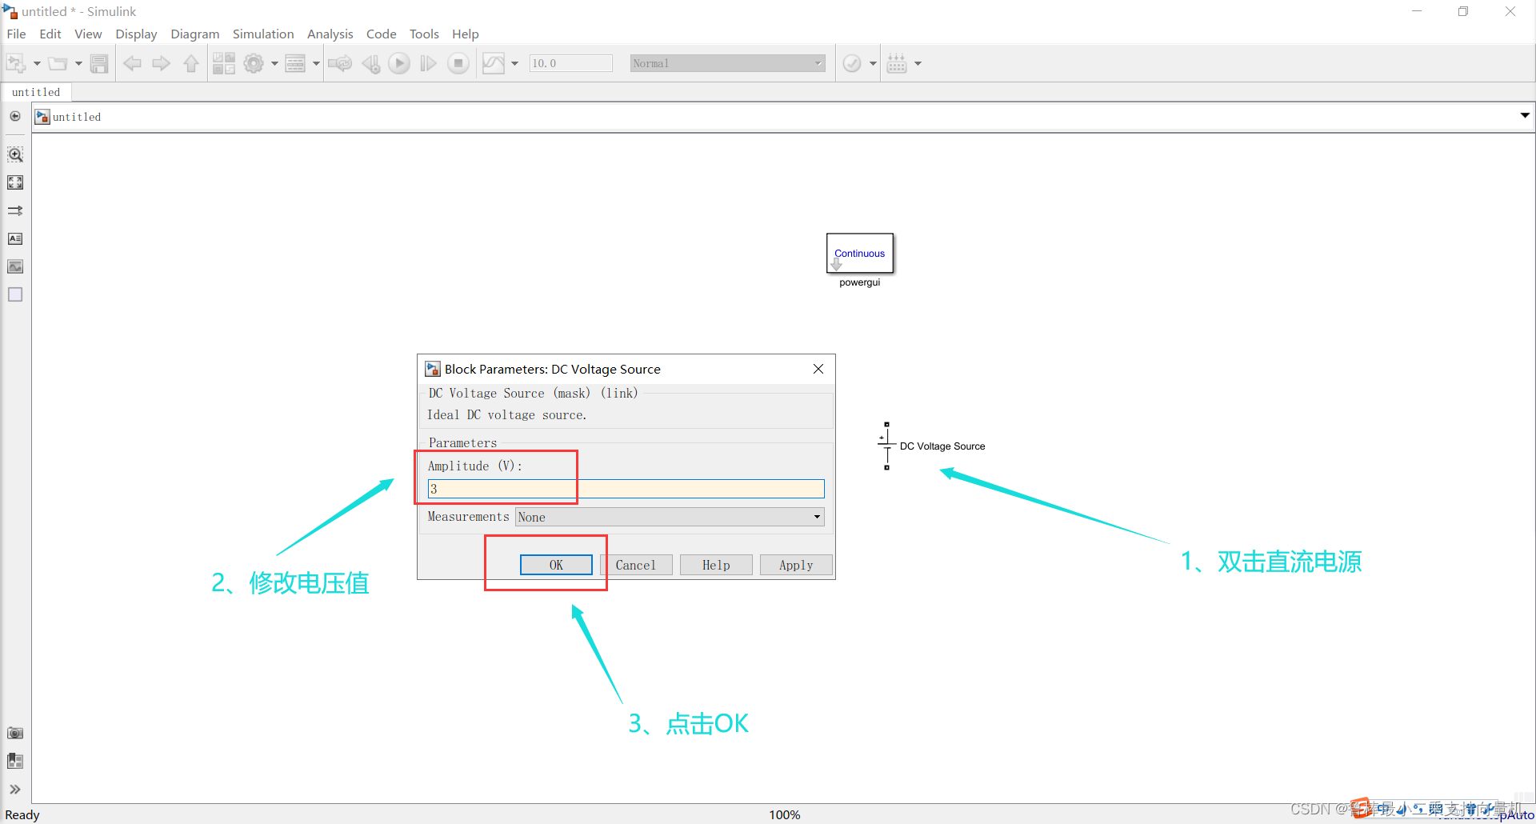Open the Simulation menu
The width and height of the screenshot is (1536, 824).
[263, 34]
